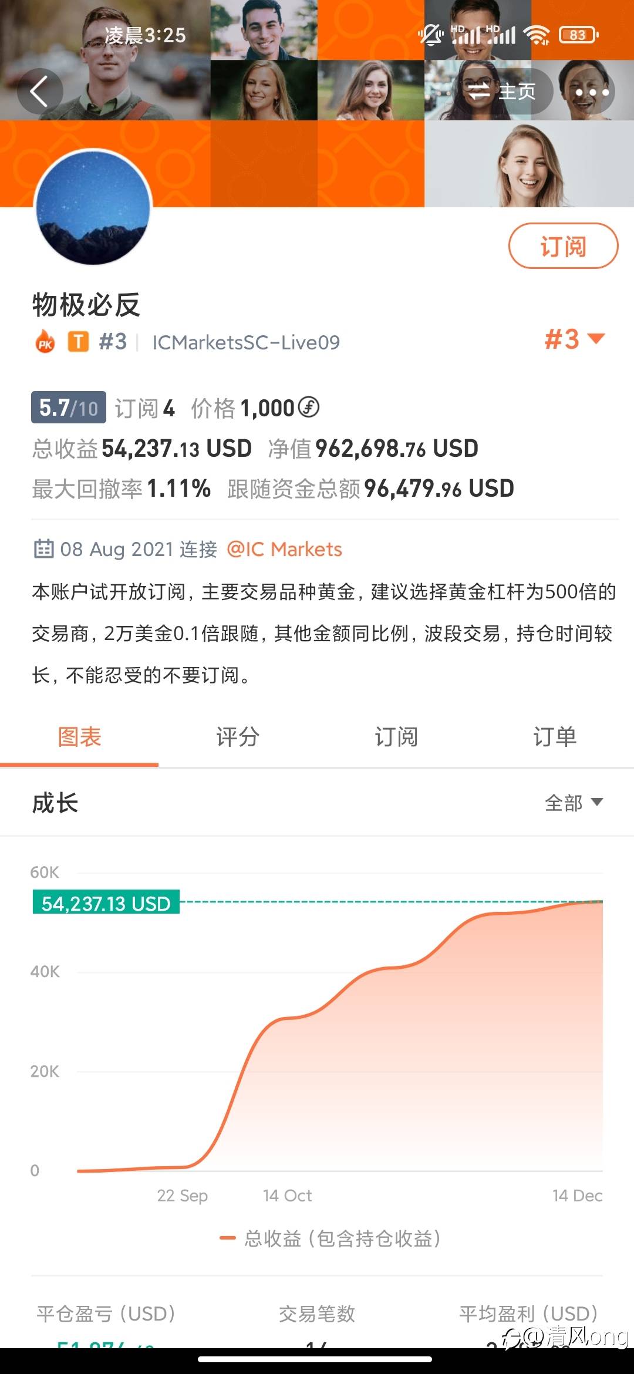Viewport: 634px width, 1374px height.
Task: Tap the calendar icon beside connection date
Action: click(43, 548)
